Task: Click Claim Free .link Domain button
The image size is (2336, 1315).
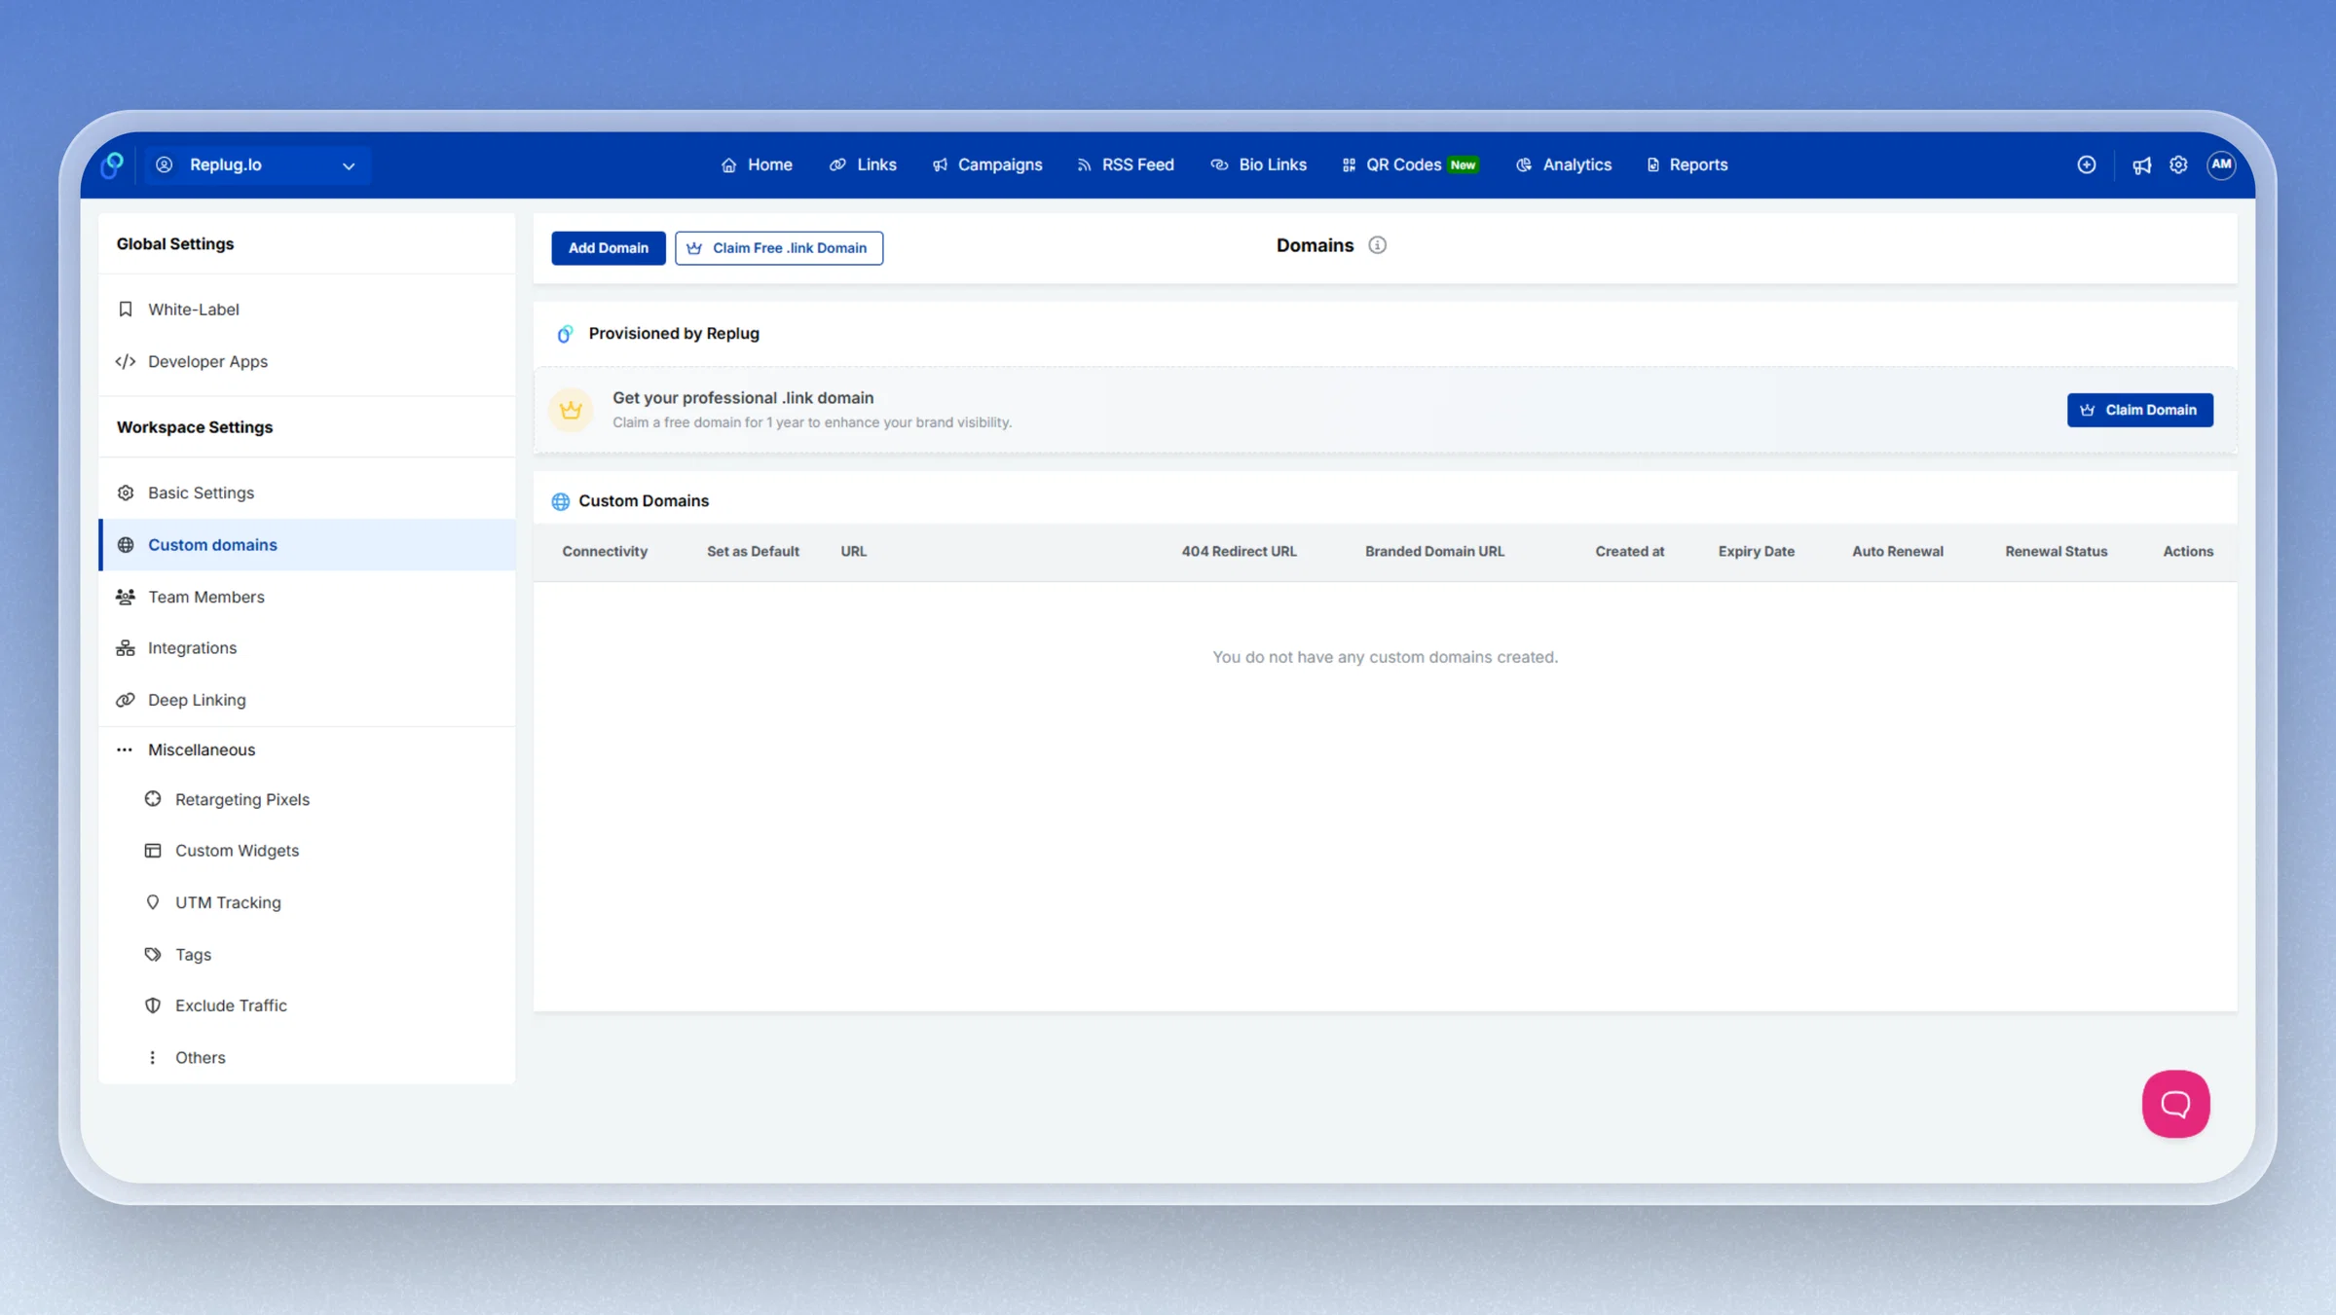Action: coord(779,247)
